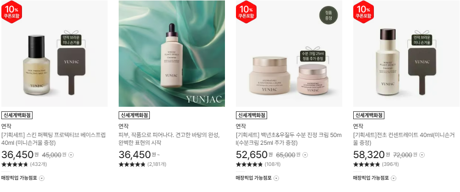Click the 10% coupon badge on the base prep product
Image resolution: width=460 pixels, height=192 pixels.
[x=12, y=12]
